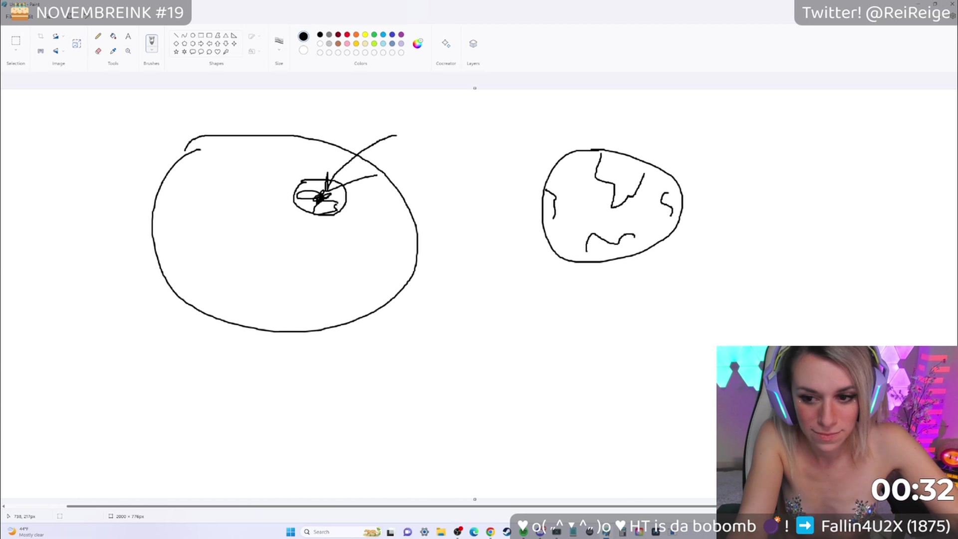Choose the Rounded rectangle shape

pos(209,35)
